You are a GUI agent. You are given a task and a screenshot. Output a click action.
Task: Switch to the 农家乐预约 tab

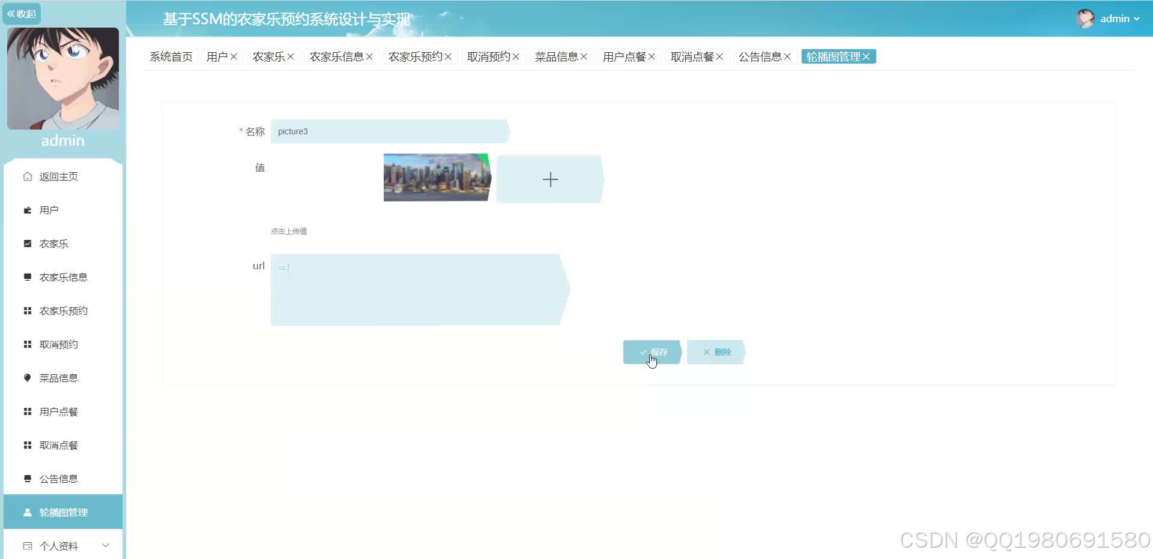[415, 56]
